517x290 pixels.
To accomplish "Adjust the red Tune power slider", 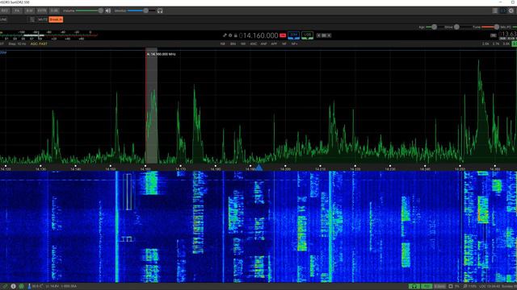I will click(x=490, y=27).
